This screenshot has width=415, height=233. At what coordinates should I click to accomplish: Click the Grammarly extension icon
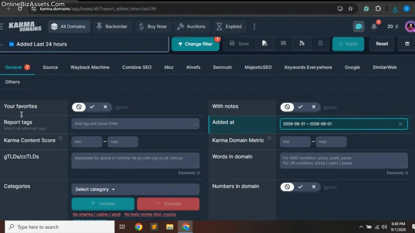pyautogui.click(x=366, y=9)
